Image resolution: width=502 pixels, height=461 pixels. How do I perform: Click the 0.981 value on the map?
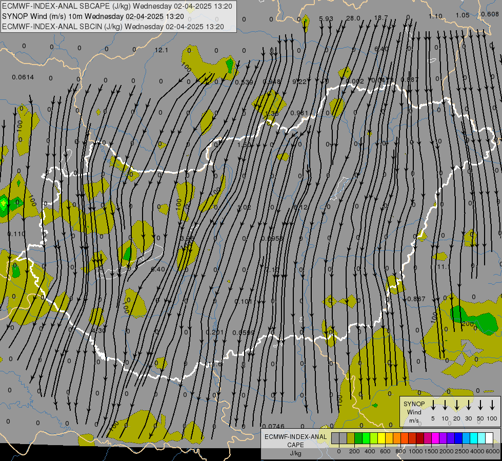299,113
